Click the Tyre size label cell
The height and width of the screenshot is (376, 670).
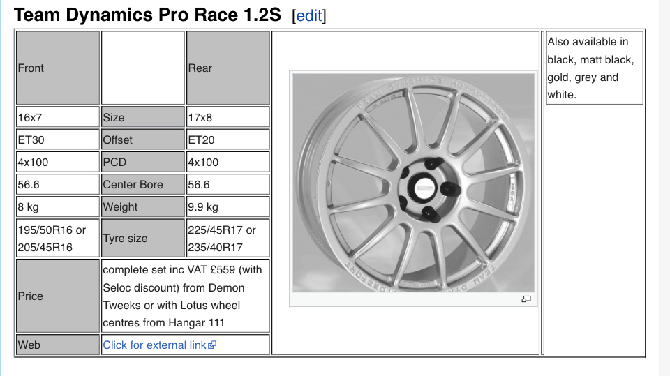pos(142,238)
